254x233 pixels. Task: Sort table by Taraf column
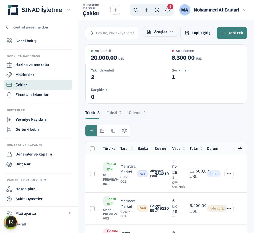pyautogui.click(x=127, y=148)
